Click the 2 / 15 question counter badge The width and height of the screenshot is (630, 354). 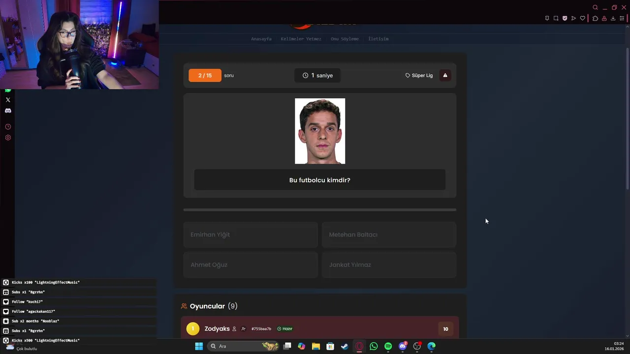(205, 75)
